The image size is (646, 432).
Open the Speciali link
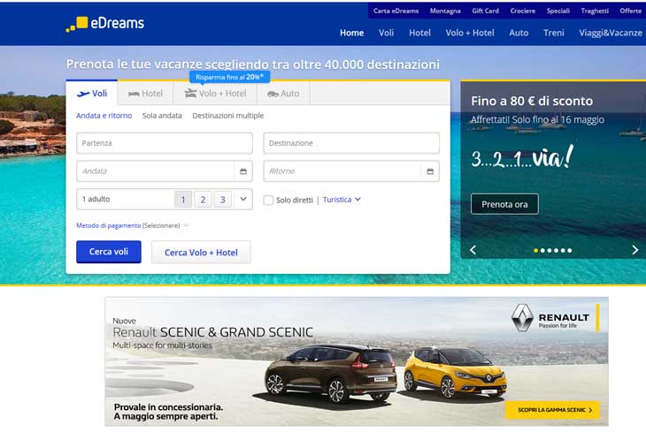558,11
